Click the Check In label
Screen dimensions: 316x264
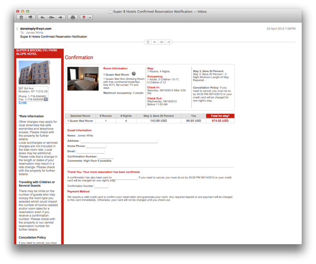pos(153,87)
